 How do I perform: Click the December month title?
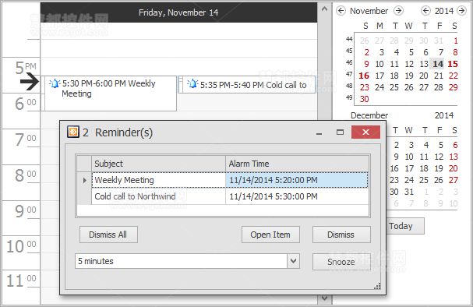click(369, 115)
